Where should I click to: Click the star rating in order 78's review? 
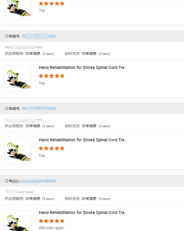point(52,76)
